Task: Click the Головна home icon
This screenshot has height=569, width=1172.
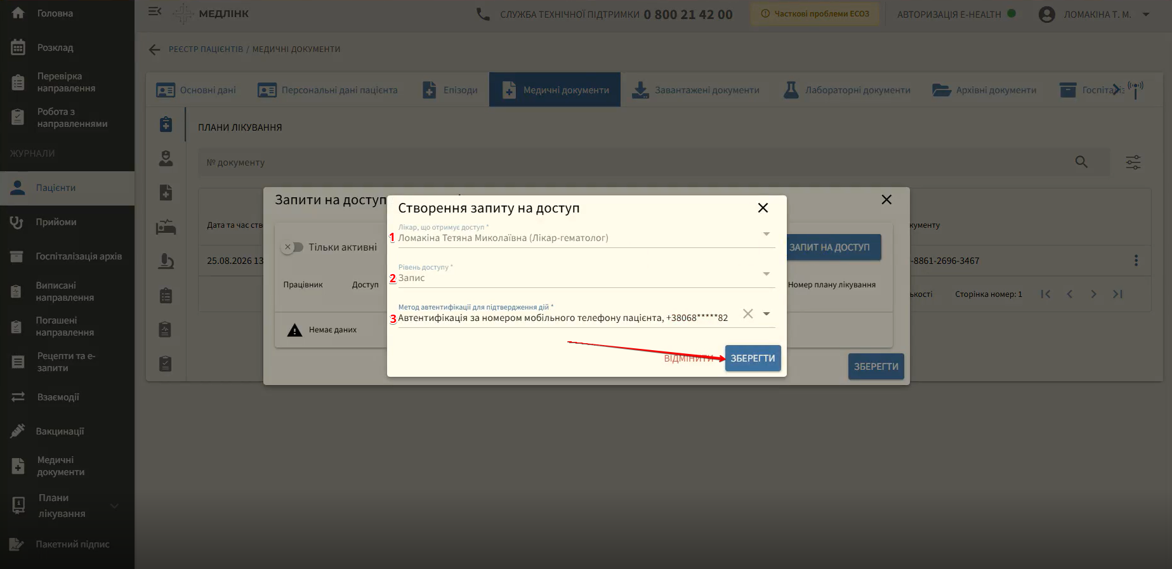Action: [18, 13]
